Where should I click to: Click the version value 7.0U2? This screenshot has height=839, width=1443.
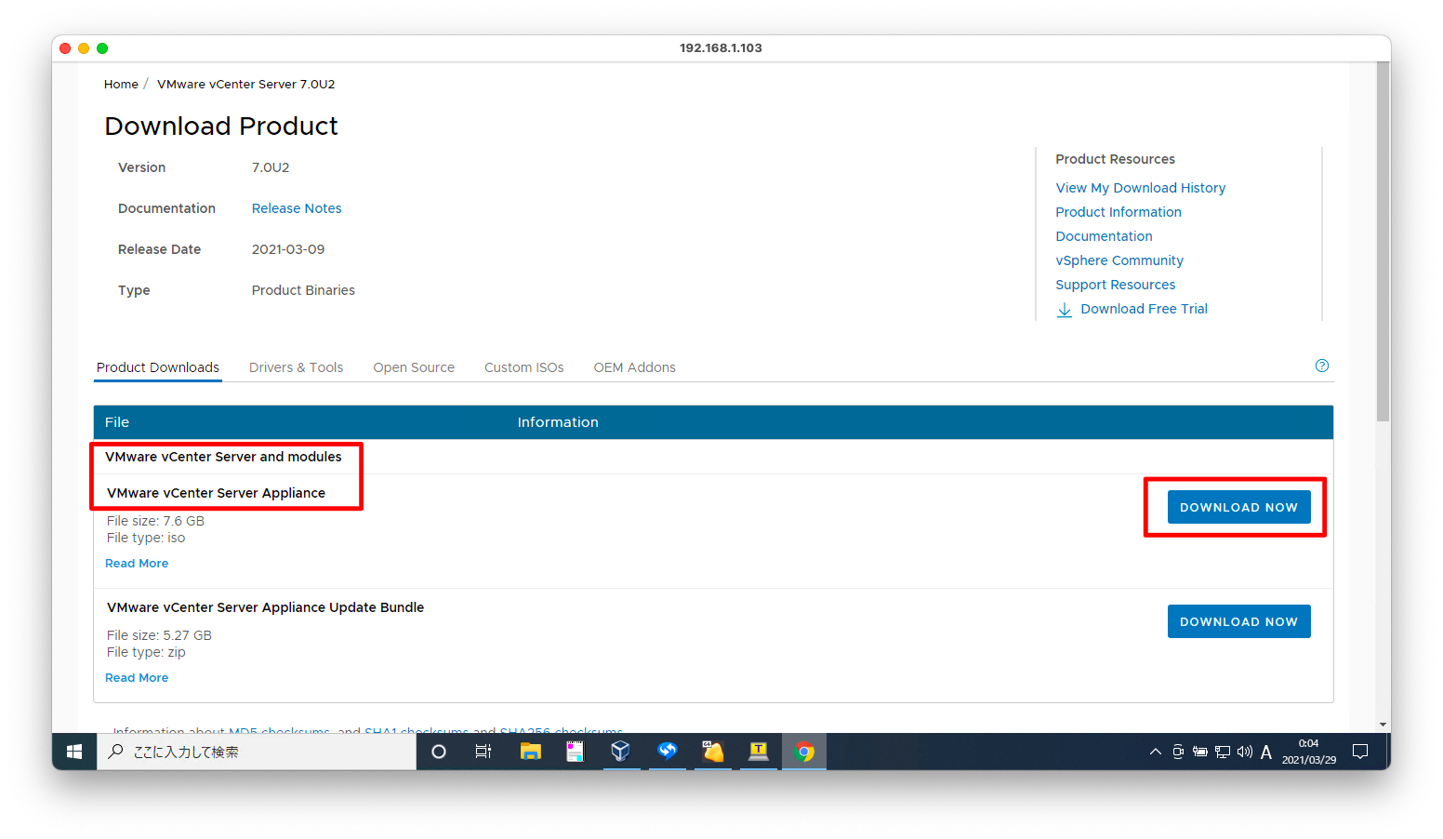pos(271,167)
